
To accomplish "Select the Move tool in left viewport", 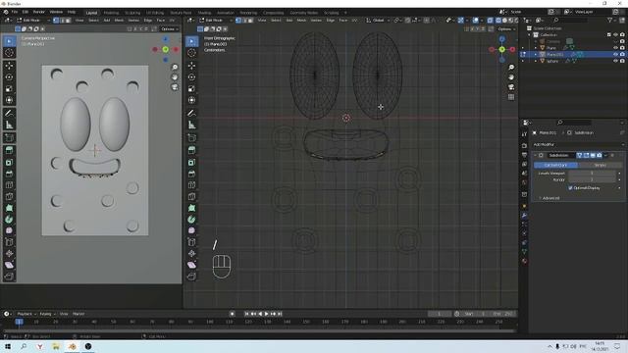I will [9, 66].
